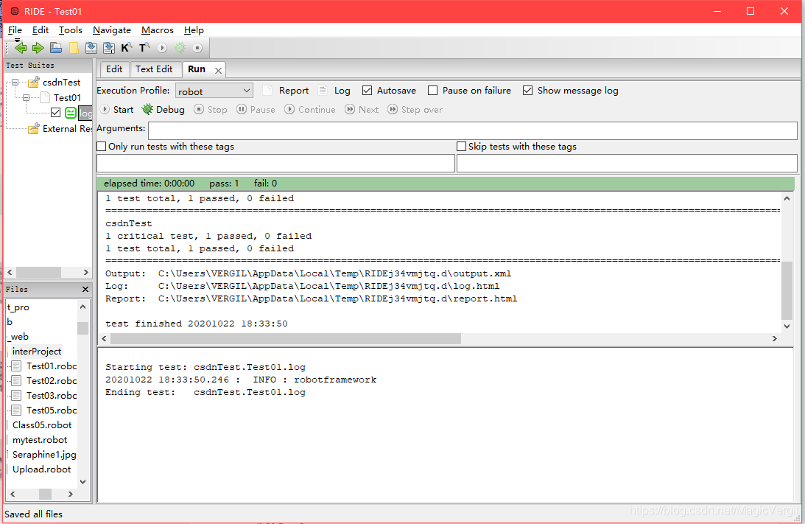The height and width of the screenshot is (524, 805).
Task: Open the Macros menu
Action: click(157, 29)
